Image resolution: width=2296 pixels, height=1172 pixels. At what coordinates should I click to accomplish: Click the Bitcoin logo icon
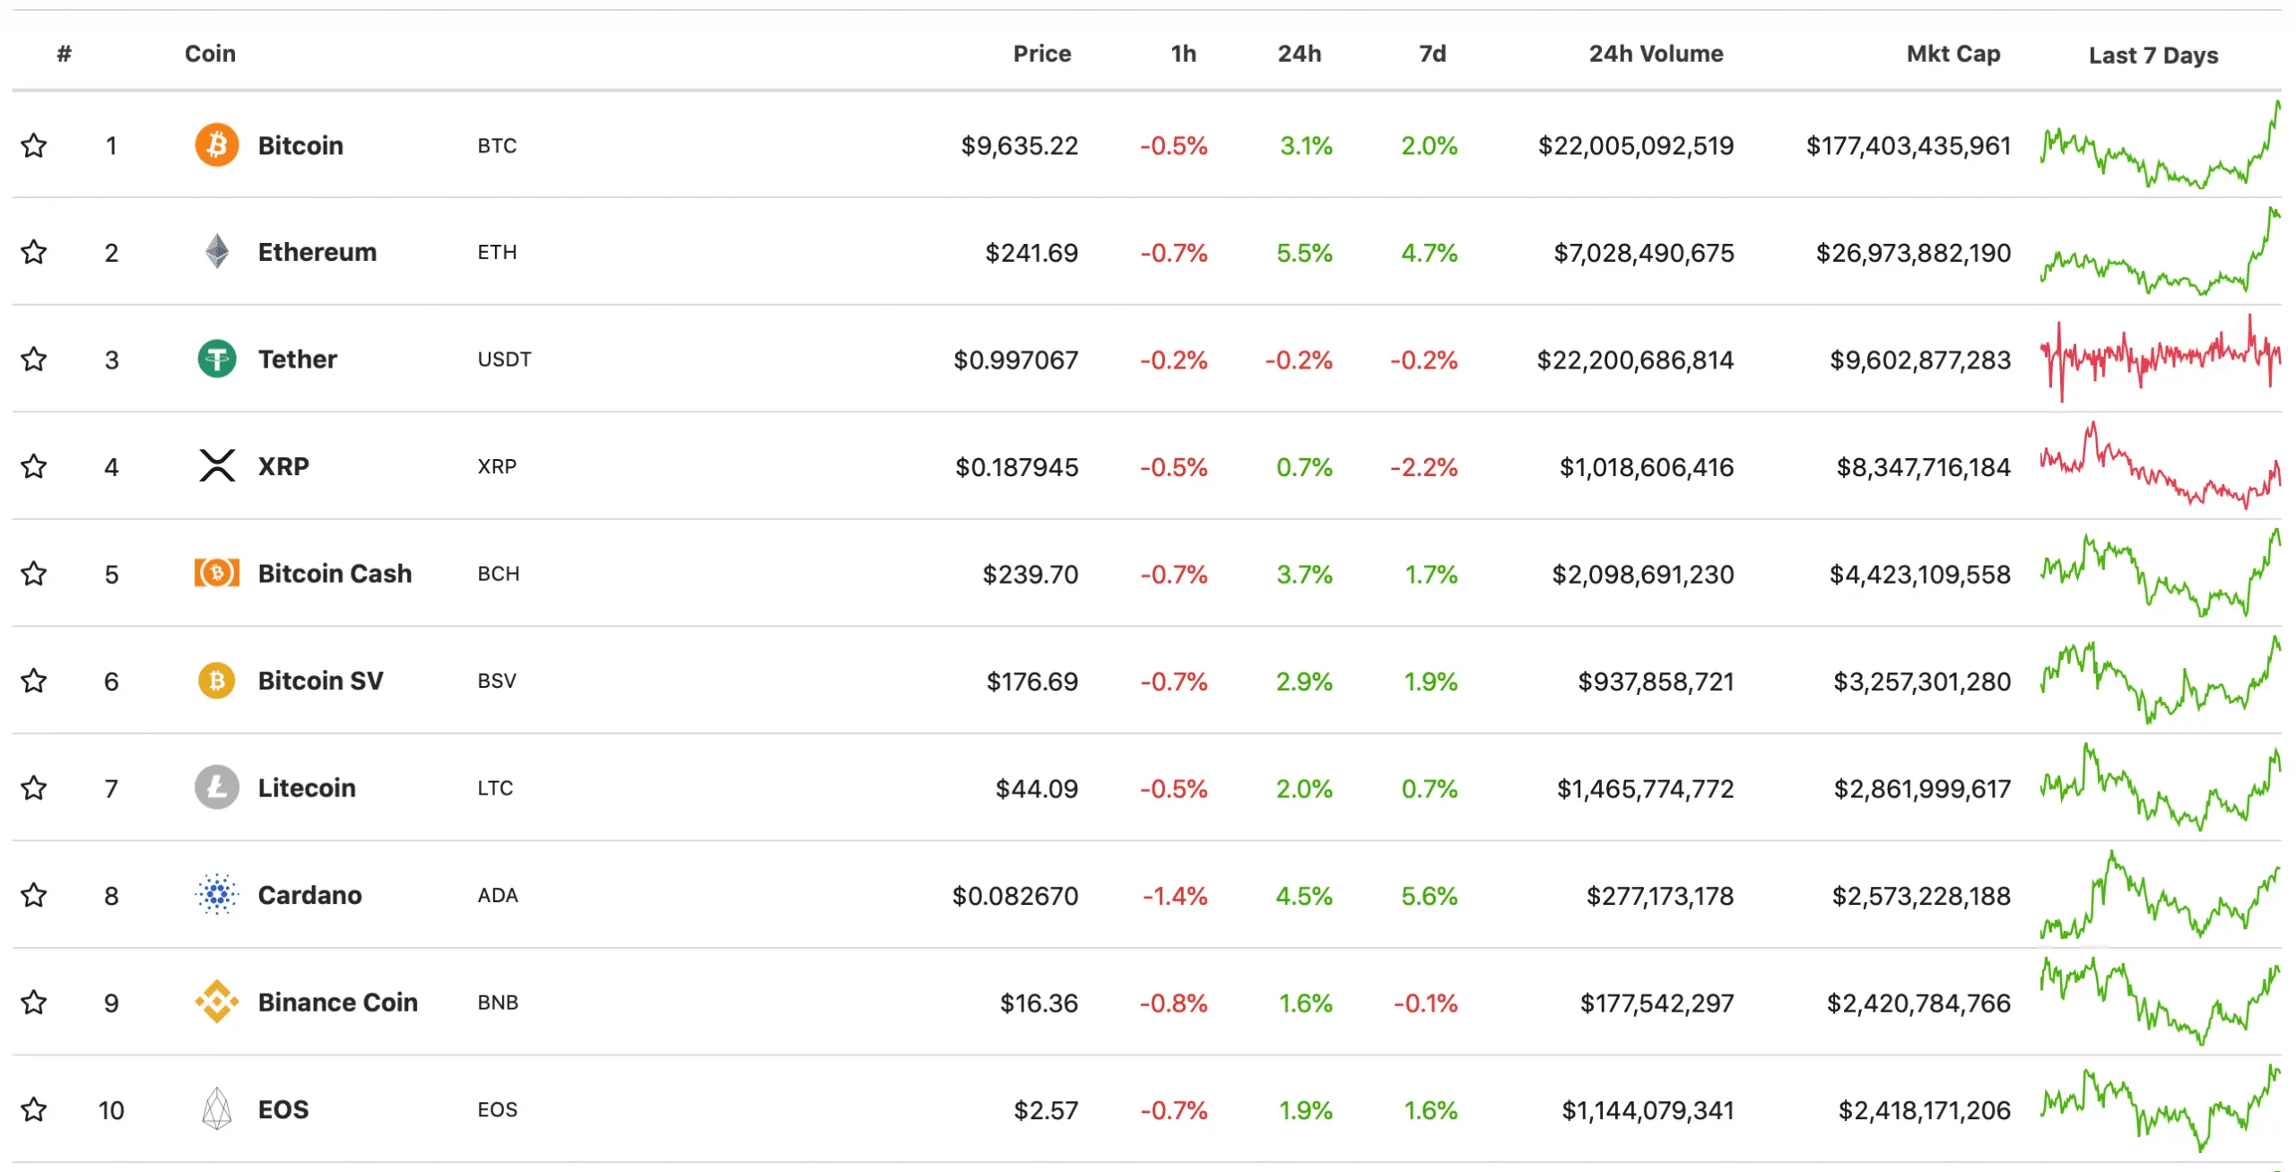[x=216, y=145]
